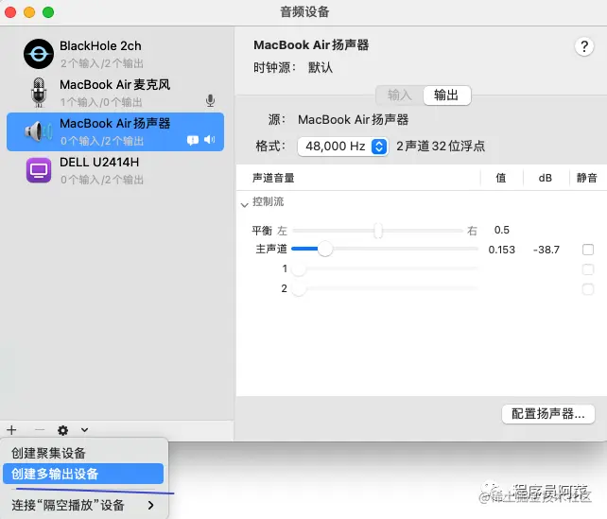Click the 时钟源 默认 label
607x519 pixels.
(293, 68)
